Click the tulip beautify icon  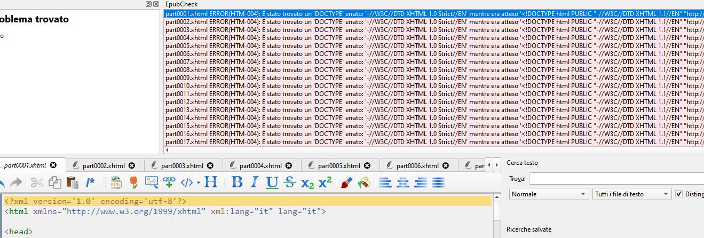click(x=134, y=183)
